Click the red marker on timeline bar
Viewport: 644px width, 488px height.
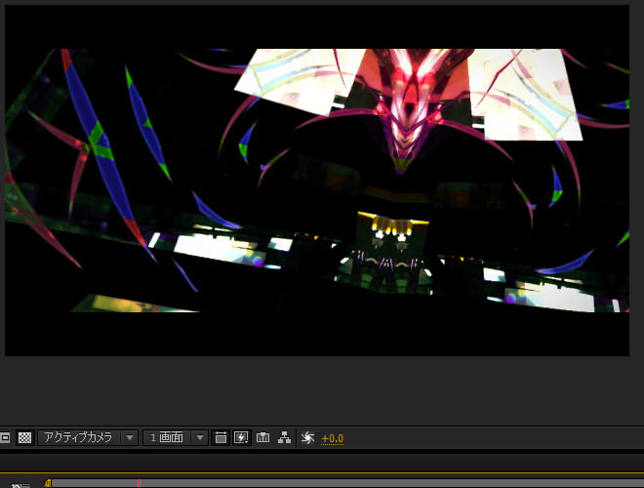(x=139, y=483)
